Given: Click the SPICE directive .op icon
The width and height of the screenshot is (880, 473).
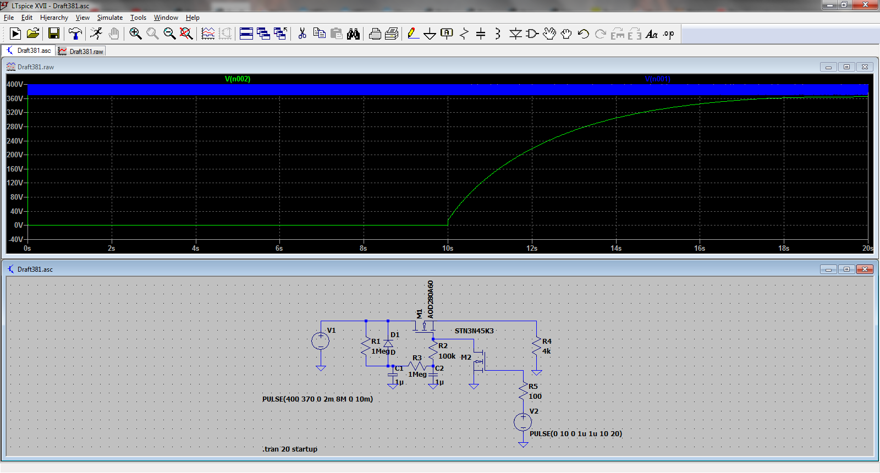Looking at the screenshot, I should pyautogui.click(x=668, y=34).
